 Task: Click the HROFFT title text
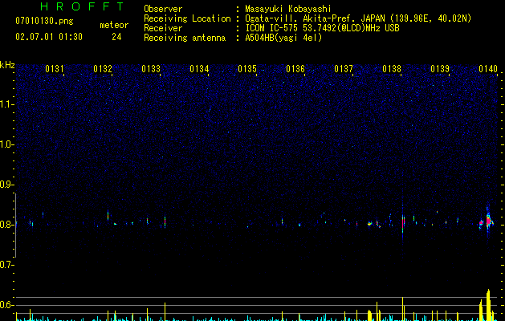click(x=82, y=6)
